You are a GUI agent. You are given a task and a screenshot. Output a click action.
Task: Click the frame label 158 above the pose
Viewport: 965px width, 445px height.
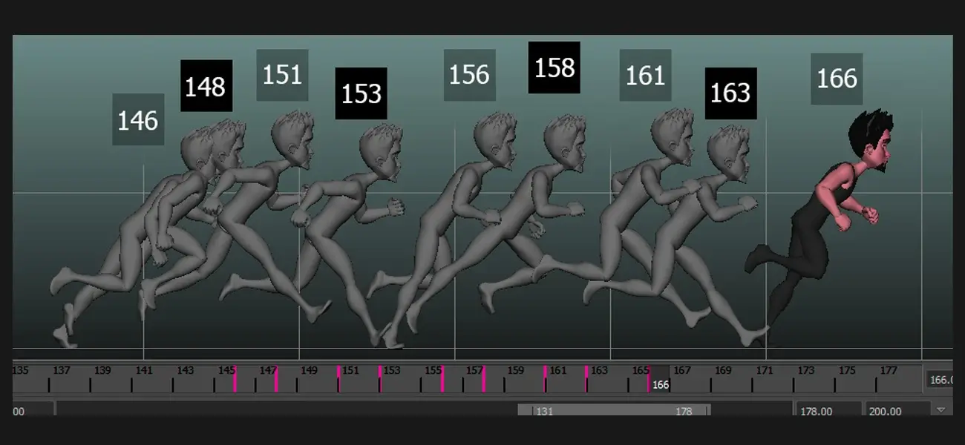[553, 68]
